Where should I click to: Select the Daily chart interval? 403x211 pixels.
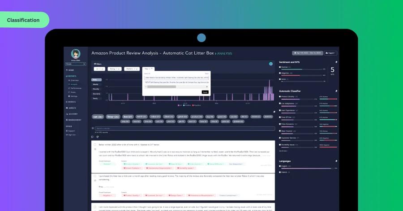click(x=96, y=80)
